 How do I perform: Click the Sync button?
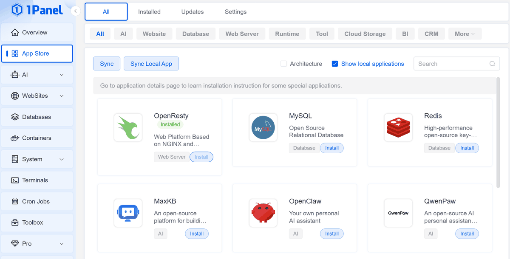point(107,64)
